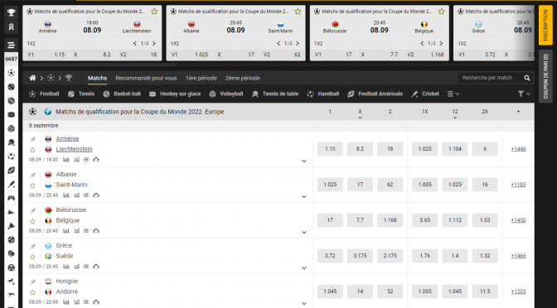This screenshot has height=308, width=557.
Task: Click the INSCRIPTION button
Action: point(545,25)
